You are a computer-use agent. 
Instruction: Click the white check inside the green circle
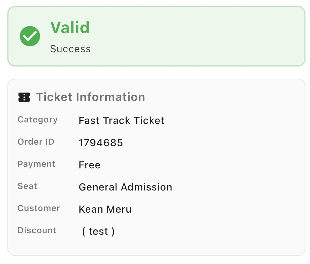(x=30, y=36)
